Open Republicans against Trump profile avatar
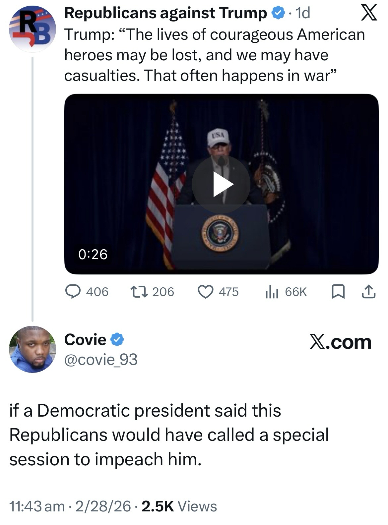Image resolution: width=388 pixels, height=525 pixels. coord(32,30)
